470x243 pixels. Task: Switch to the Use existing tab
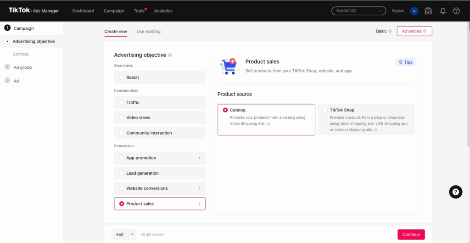tap(148, 32)
